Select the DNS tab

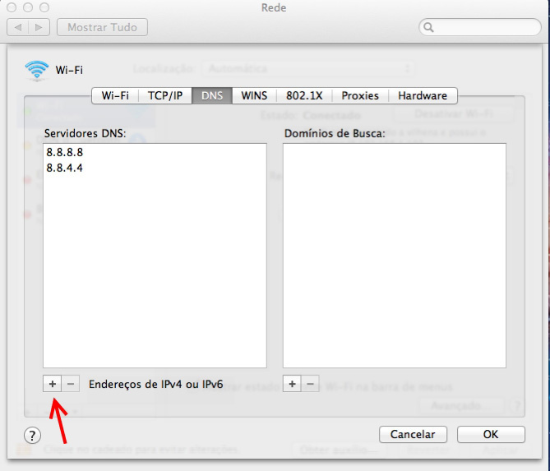coord(212,95)
